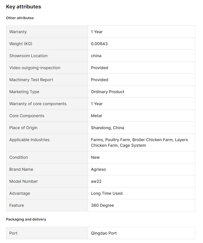Viewport: 203px width, 243px height.
Task: Click the Agrieso brand name value
Action: (98, 169)
